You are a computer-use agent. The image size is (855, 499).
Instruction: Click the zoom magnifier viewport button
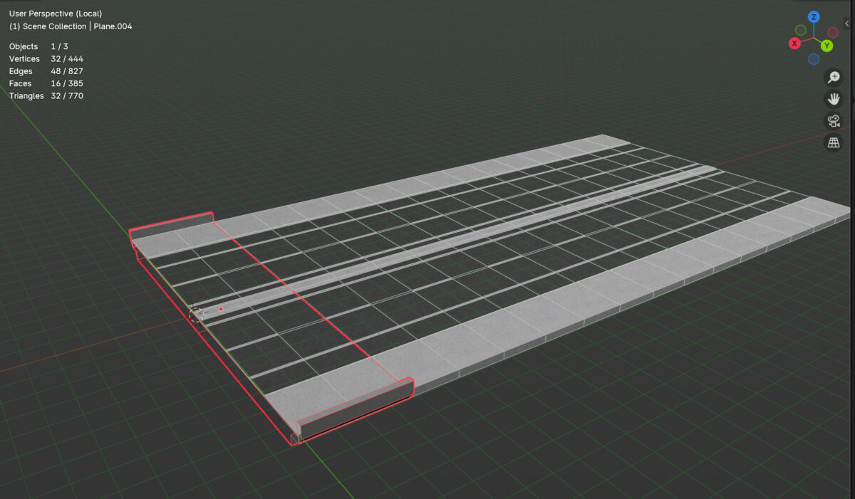[x=833, y=78]
